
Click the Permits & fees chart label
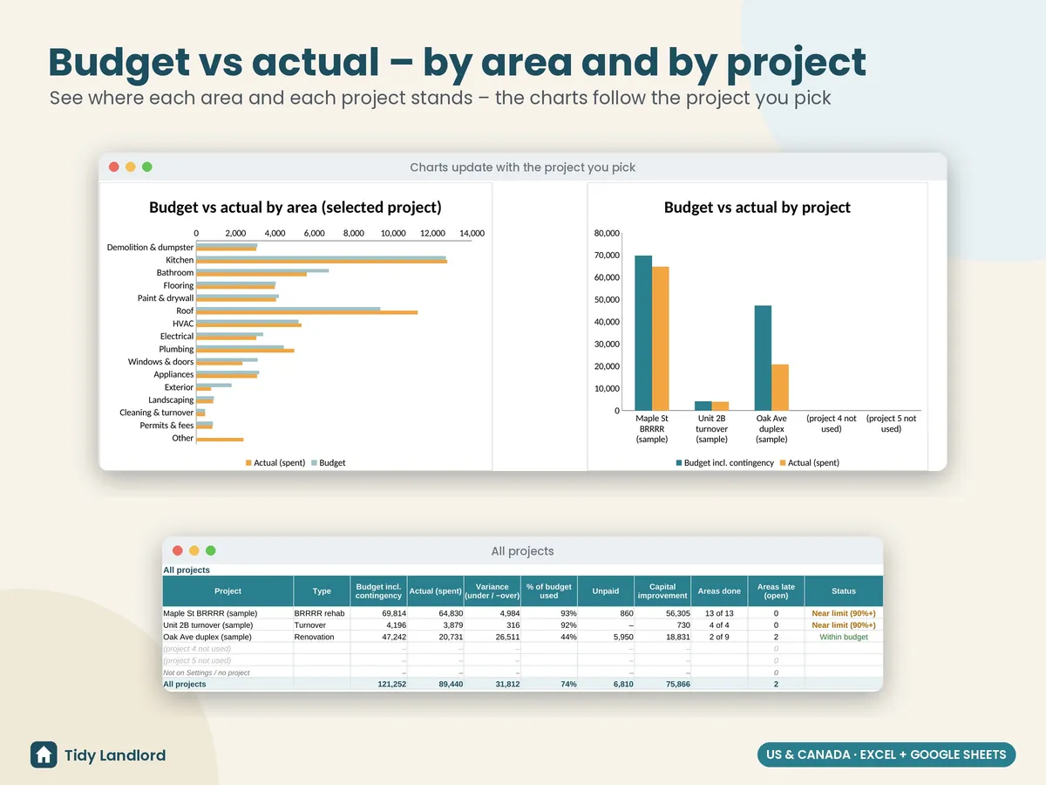pyautogui.click(x=166, y=426)
